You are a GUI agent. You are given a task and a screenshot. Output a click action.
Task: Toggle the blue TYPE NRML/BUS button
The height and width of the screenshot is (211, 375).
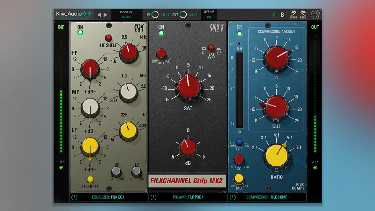coord(239,142)
